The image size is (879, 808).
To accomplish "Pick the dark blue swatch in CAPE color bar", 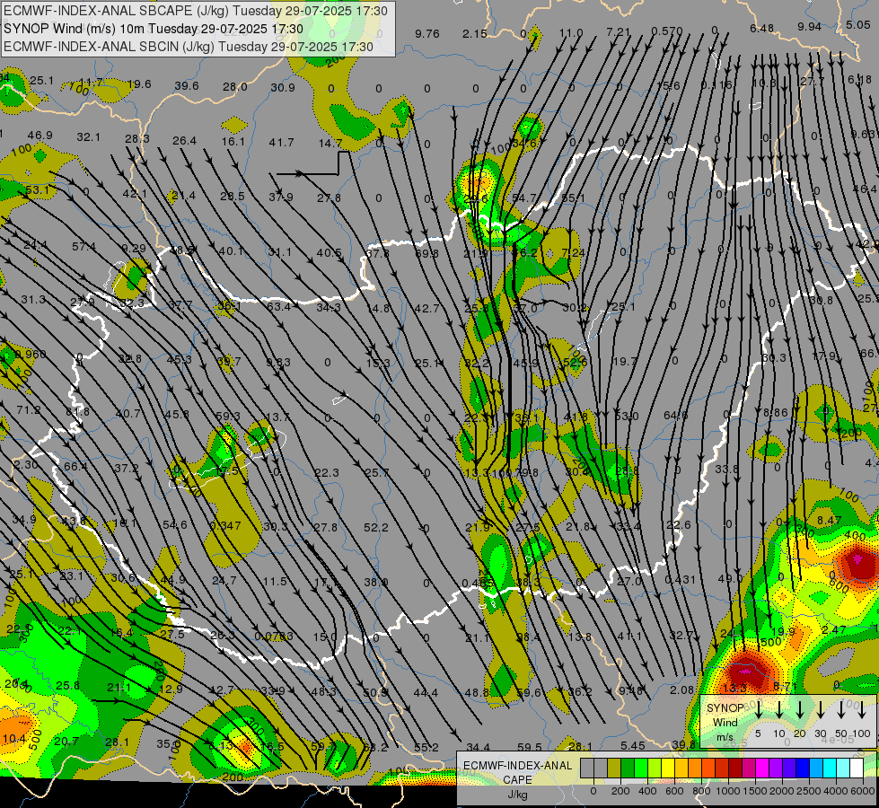I will coord(802,768).
